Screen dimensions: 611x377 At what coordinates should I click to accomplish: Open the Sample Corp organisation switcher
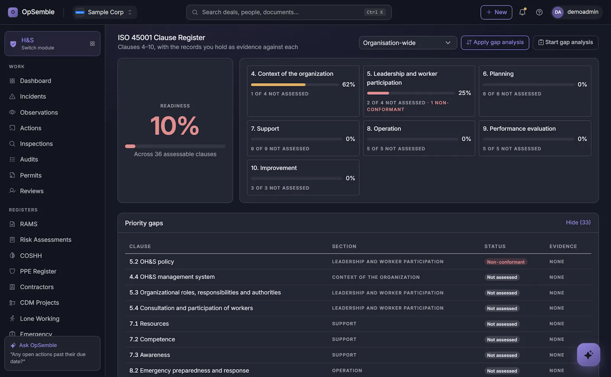(x=105, y=12)
